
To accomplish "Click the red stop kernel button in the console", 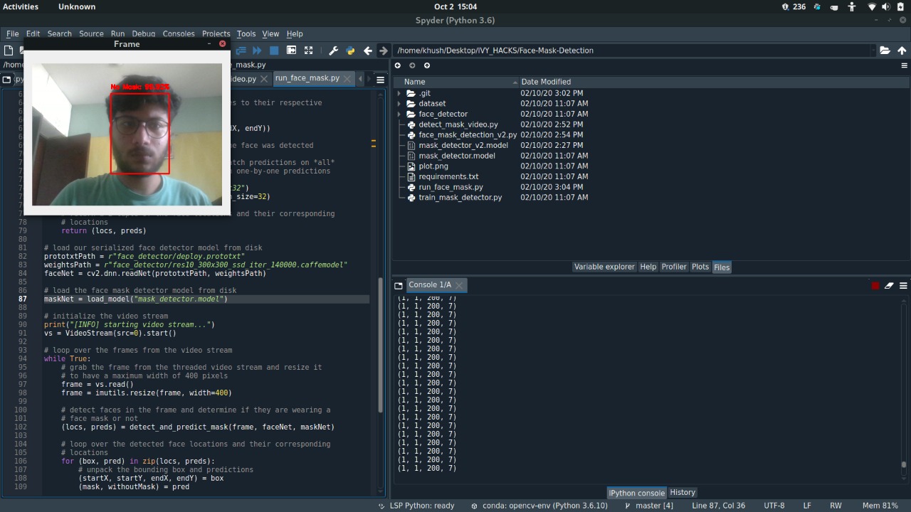I will (875, 286).
